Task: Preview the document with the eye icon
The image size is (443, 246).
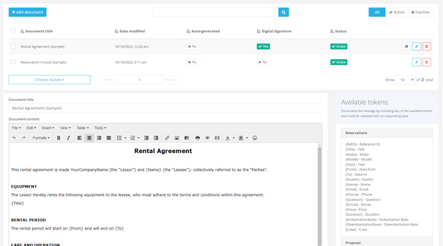Action: click(x=207, y=138)
